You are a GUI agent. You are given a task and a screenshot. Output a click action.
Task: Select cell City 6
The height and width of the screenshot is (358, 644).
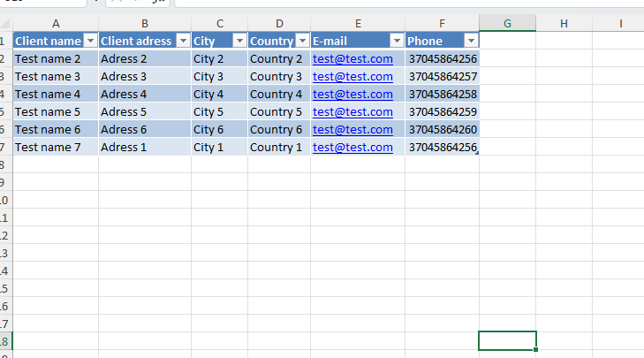(220, 129)
